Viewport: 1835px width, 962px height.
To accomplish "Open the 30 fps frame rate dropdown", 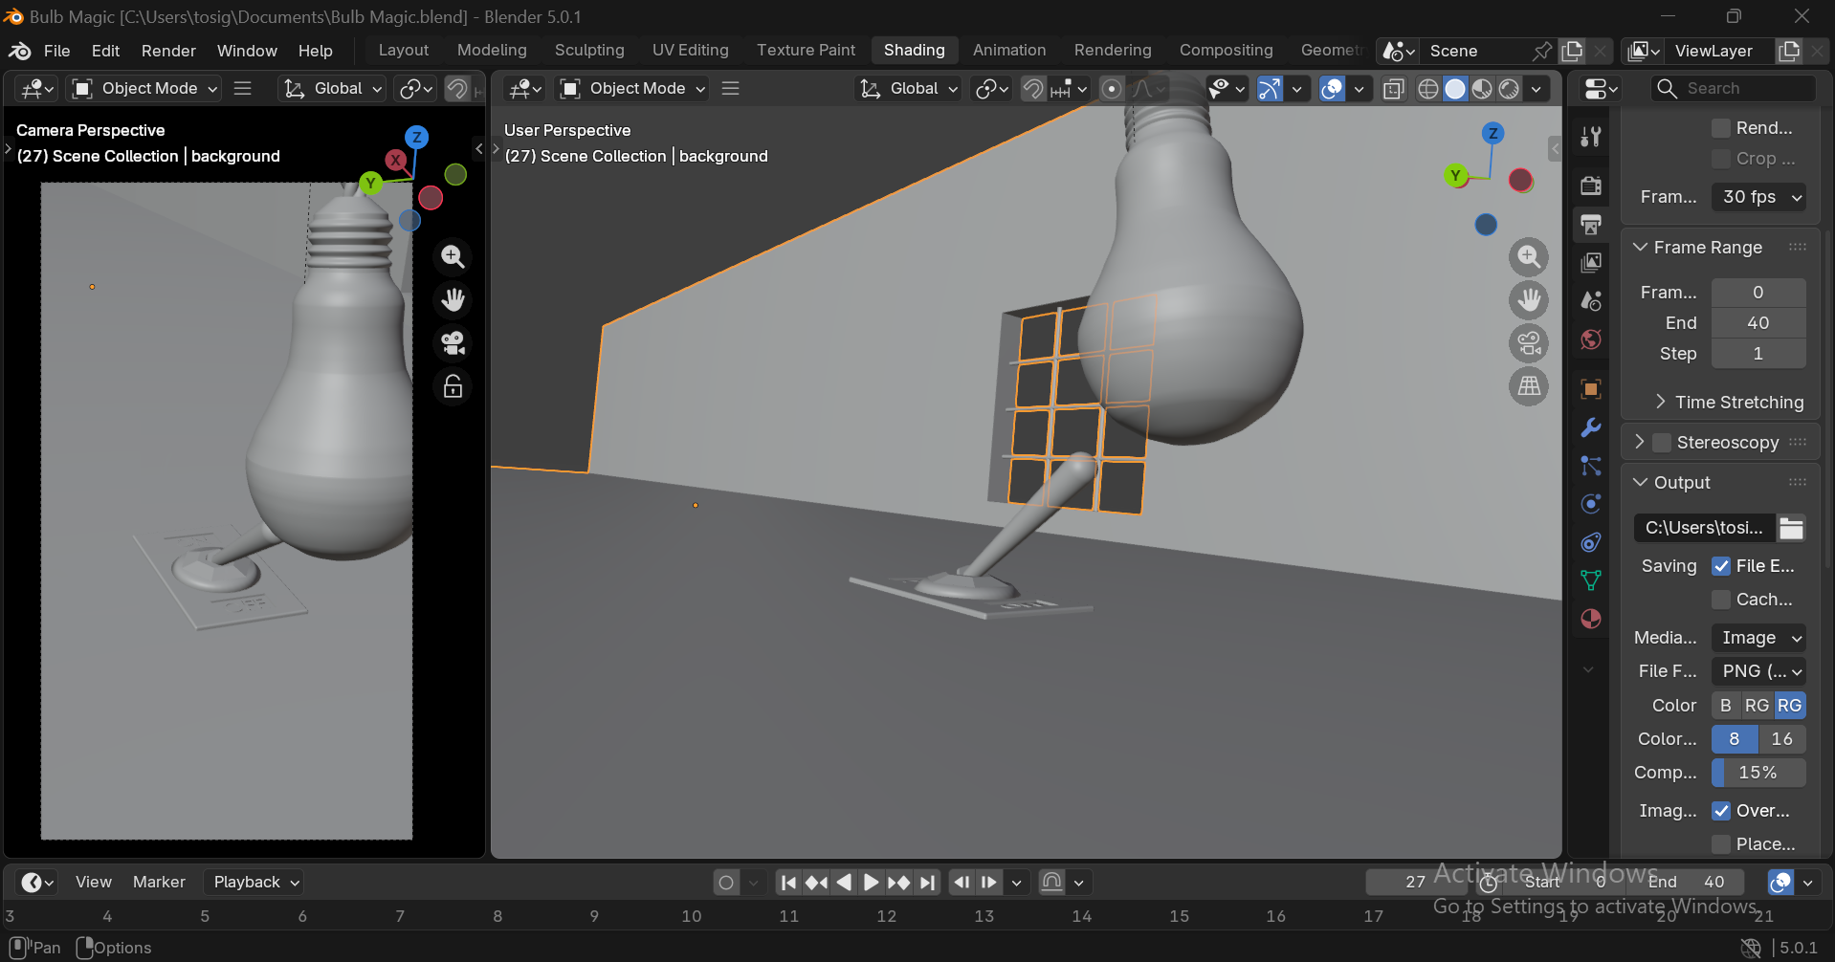I will (1758, 197).
